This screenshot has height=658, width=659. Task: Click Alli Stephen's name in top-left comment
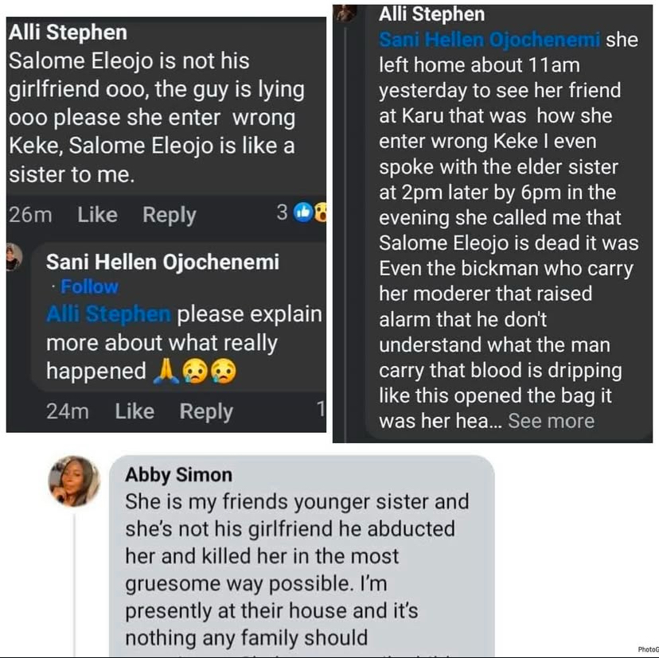tap(67, 34)
